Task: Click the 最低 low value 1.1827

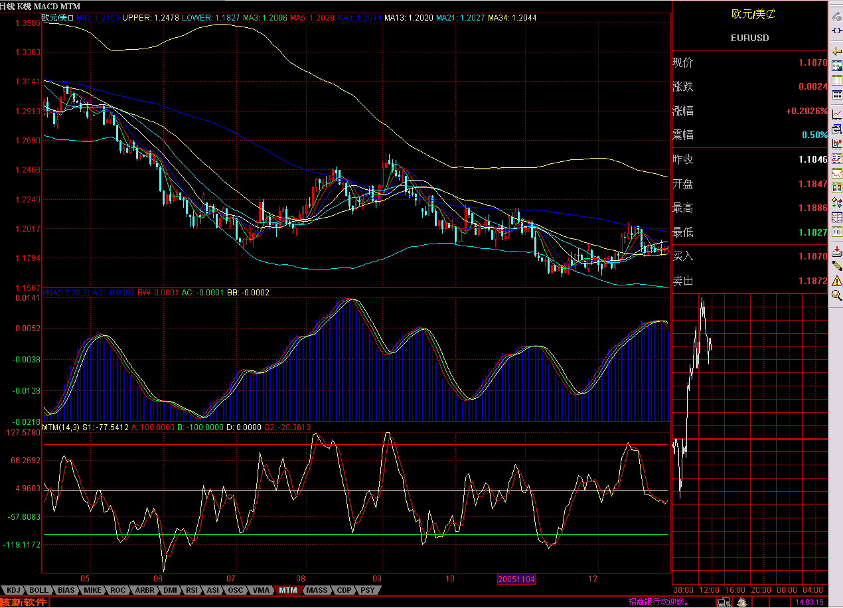Action: 812,232
